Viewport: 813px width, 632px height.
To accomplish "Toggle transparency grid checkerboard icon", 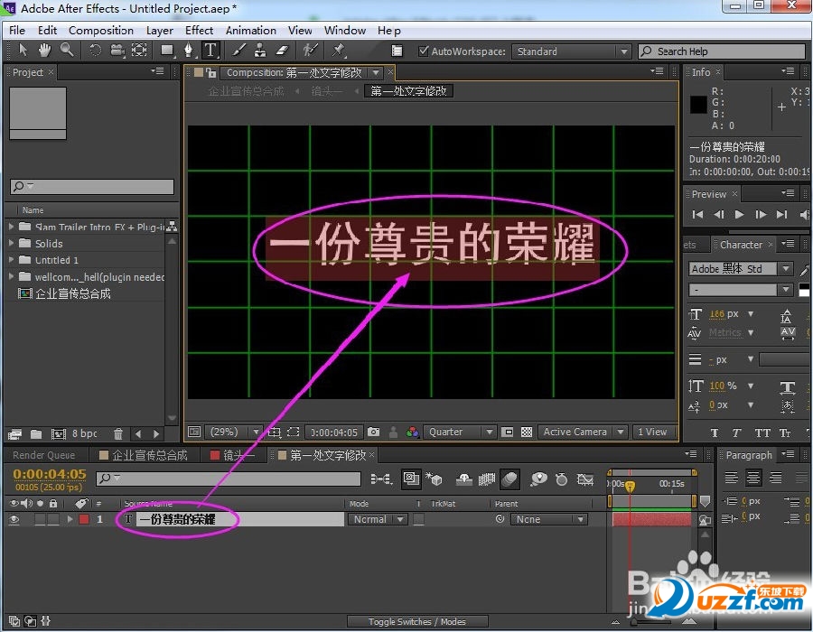I will pyautogui.click(x=527, y=432).
